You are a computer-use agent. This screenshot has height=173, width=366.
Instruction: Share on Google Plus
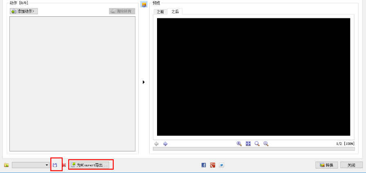click(x=213, y=165)
